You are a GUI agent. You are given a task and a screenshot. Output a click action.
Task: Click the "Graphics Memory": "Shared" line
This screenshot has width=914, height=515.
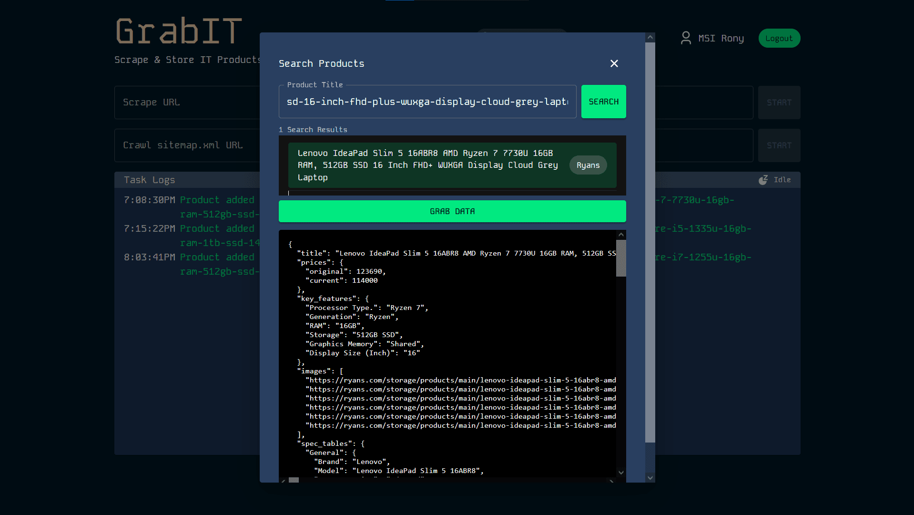click(365, 344)
